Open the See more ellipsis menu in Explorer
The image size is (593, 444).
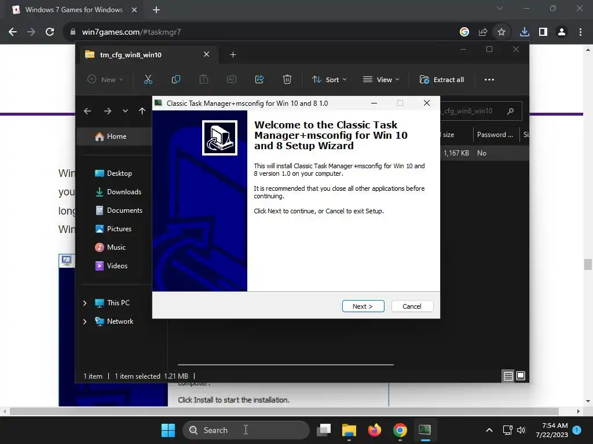(x=489, y=80)
